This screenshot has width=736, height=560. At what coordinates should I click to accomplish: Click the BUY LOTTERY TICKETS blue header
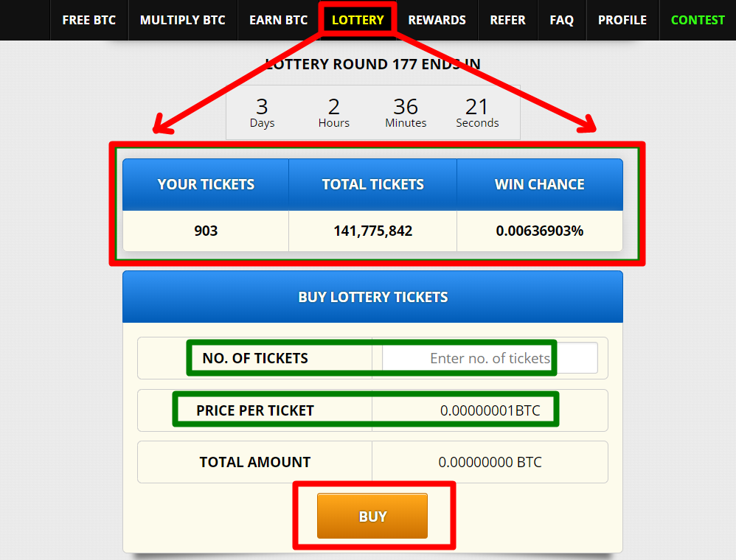372,296
